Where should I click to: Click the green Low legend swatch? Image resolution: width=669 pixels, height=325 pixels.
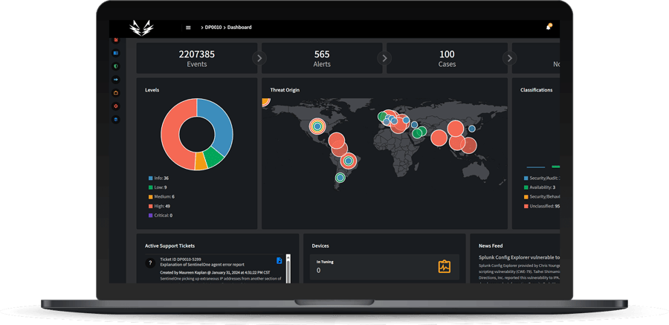(151, 187)
